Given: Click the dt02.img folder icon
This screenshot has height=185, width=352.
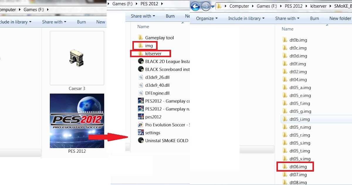Looking at the screenshot, I should [285, 72].
